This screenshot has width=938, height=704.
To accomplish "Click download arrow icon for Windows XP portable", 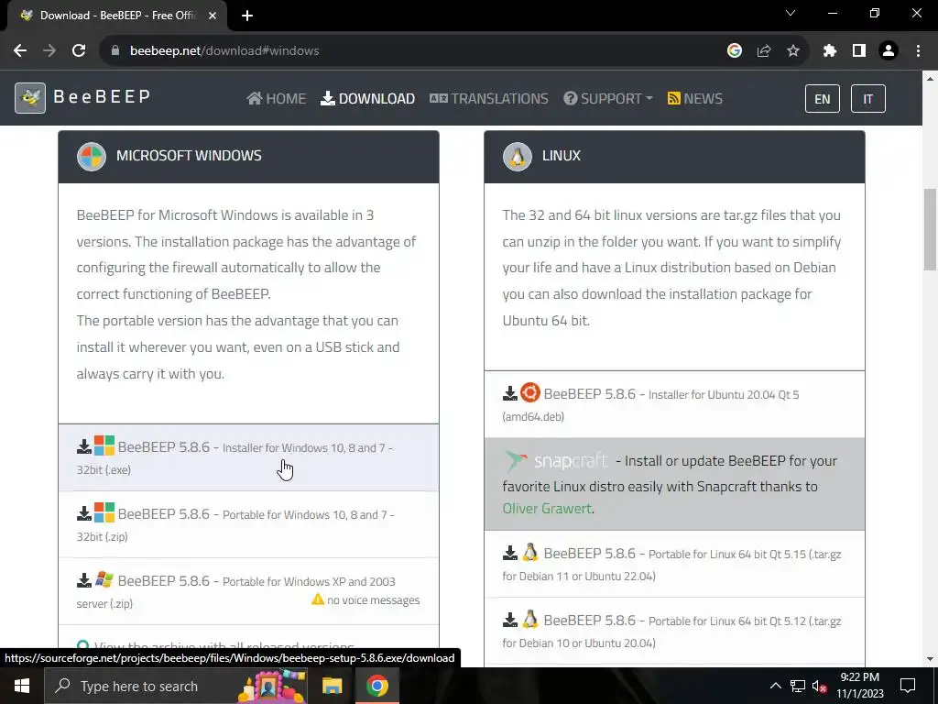I will coord(83,580).
